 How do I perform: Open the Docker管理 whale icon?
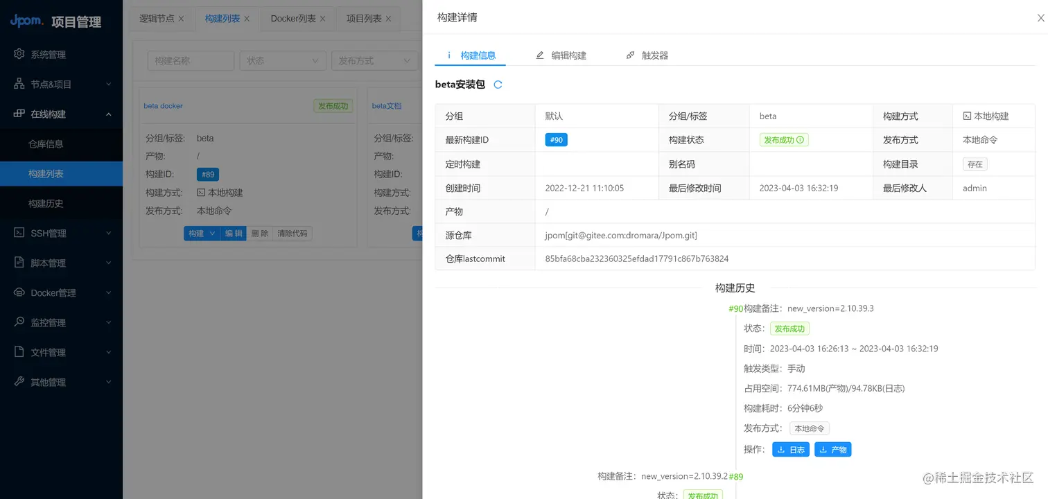(19, 292)
